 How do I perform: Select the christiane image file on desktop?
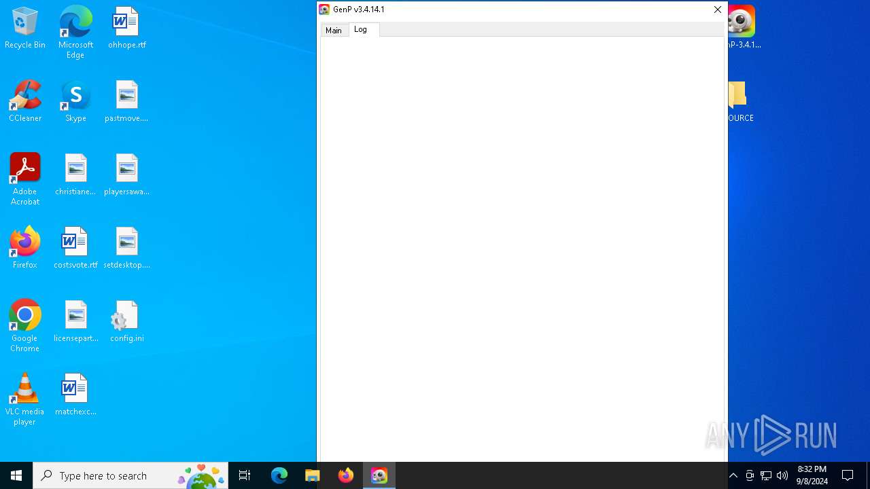click(x=75, y=175)
